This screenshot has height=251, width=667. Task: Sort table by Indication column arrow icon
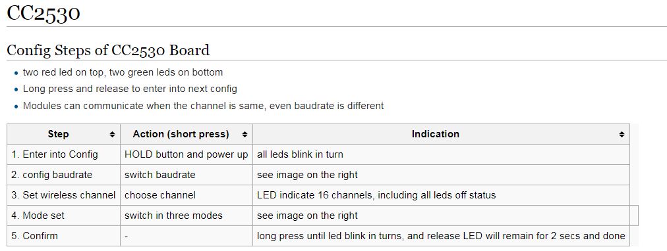622,135
